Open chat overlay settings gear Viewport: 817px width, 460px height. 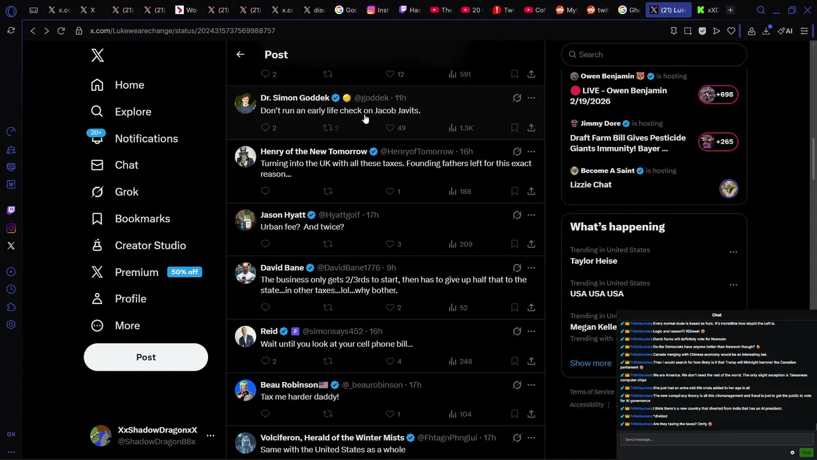click(x=793, y=452)
